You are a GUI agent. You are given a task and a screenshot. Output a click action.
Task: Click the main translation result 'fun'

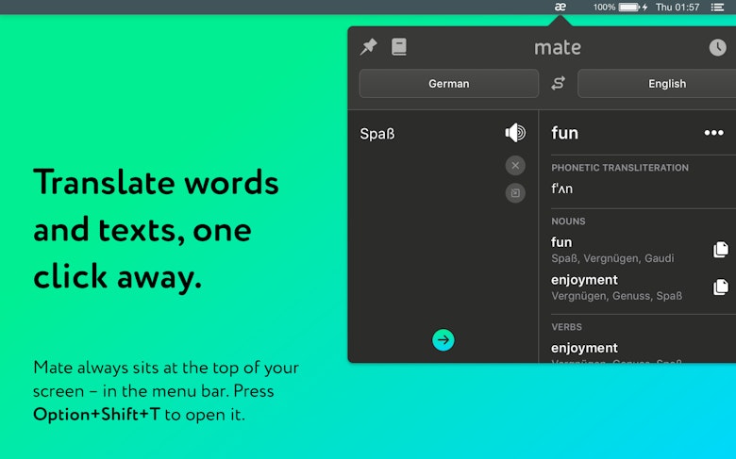[564, 133]
